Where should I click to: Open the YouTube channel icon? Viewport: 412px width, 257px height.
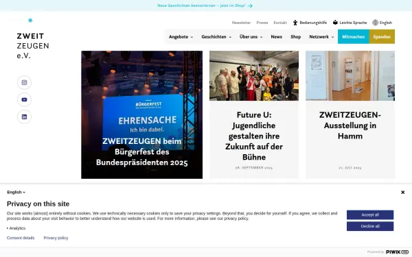pos(24,99)
